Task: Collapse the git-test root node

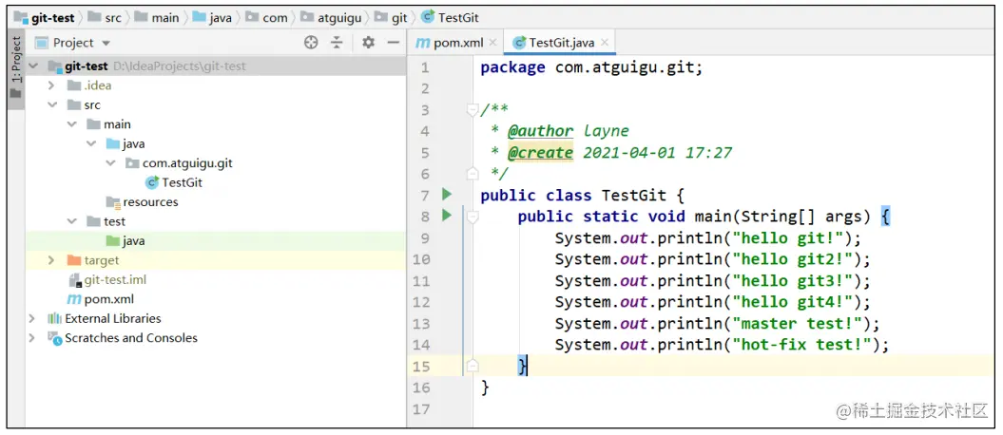Action: [33, 66]
